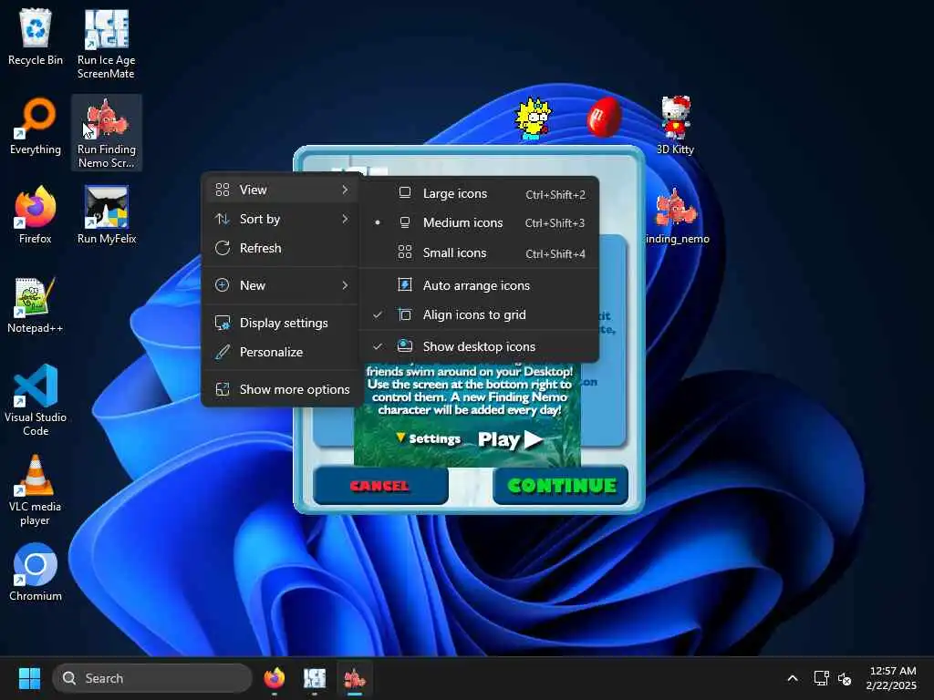Viewport: 934px width, 700px height.
Task: Choose Personalize in the context menu
Action: [282, 352]
